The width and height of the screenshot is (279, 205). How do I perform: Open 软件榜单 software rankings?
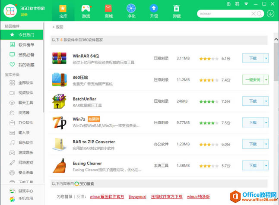click(22, 44)
